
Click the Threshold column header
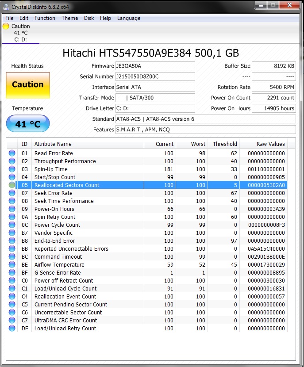pos(223,144)
